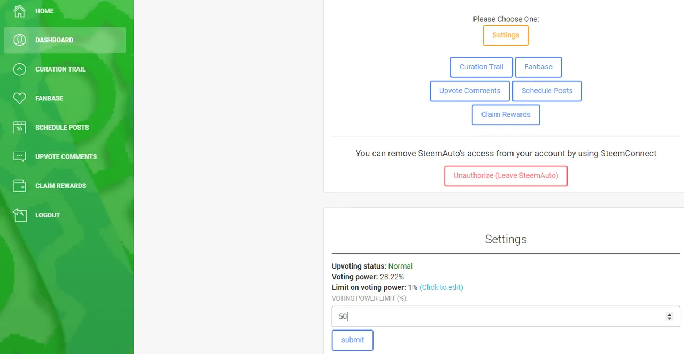The width and height of the screenshot is (684, 354).
Task: Click the number spinner arrows in the limit field
Action: pyautogui.click(x=669, y=317)
